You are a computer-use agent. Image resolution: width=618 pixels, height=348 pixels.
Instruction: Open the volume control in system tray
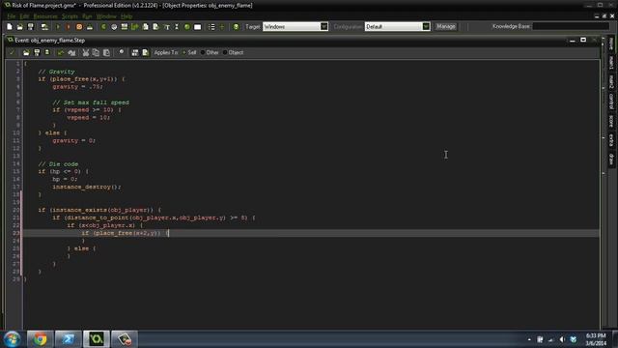(x=562, y=339)
